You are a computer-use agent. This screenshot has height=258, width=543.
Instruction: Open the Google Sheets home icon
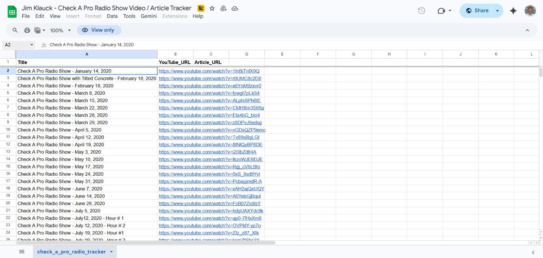[x=12, y=12]
